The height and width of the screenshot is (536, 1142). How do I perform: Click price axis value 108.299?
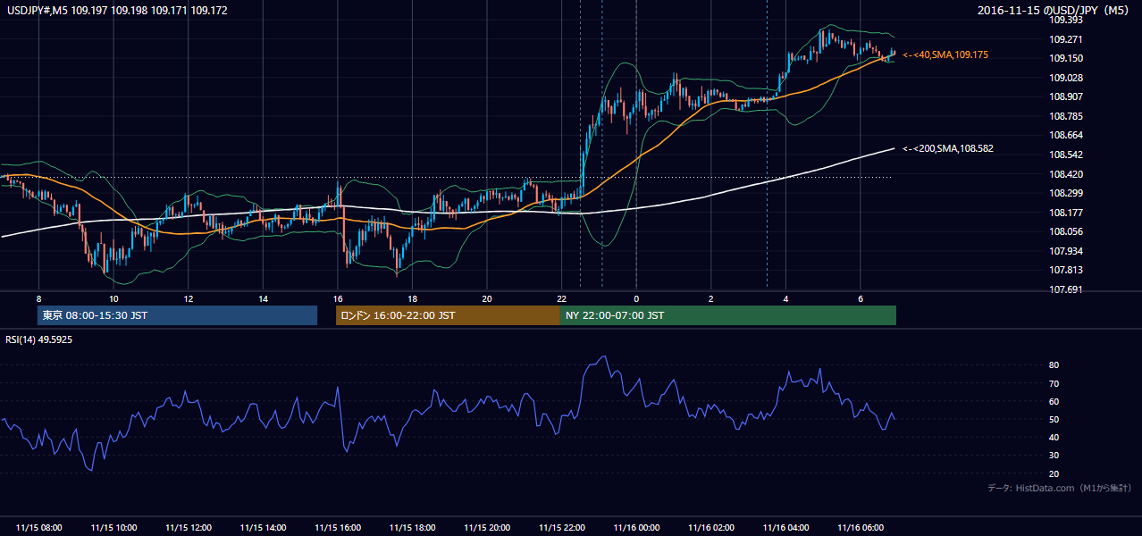click(1066, 193)
